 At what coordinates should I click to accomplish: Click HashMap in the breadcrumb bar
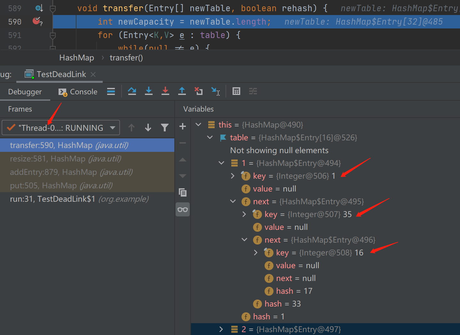tap(76, 58)
